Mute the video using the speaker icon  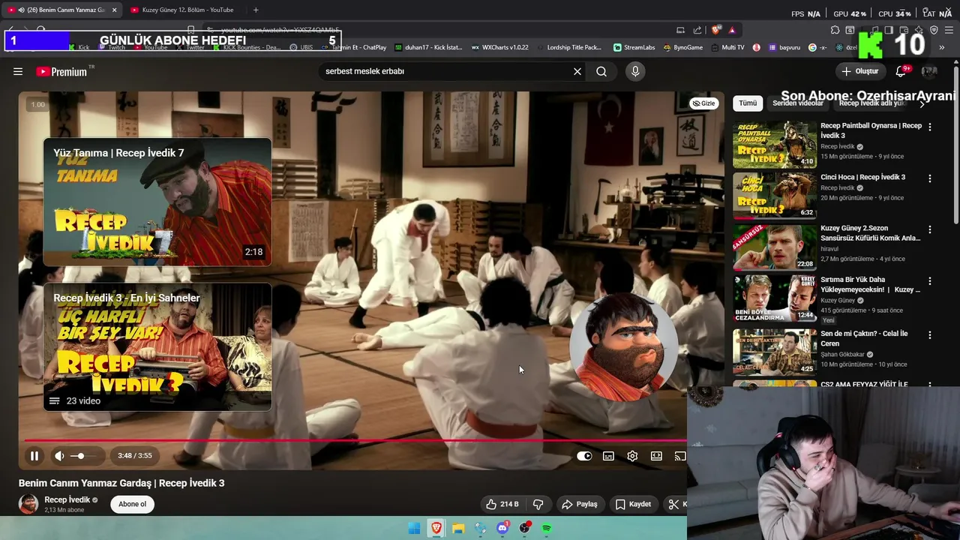[59, 456]
